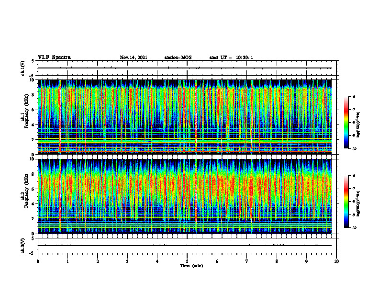Click the "ch.1(V)" axis label
The width and height of the screenshot is (379, 293).
(22, 68)
